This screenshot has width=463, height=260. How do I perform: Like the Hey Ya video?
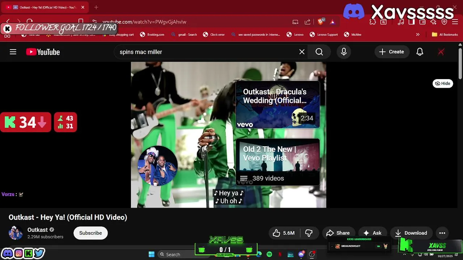[284, 233]
